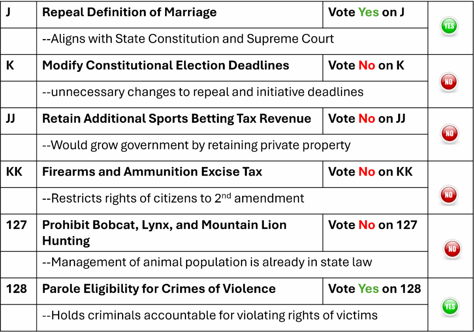The width and height of the screenshot is (474, 332).
Task: Select the red NO badge beside measure JJ
Action: coord(450,133)
